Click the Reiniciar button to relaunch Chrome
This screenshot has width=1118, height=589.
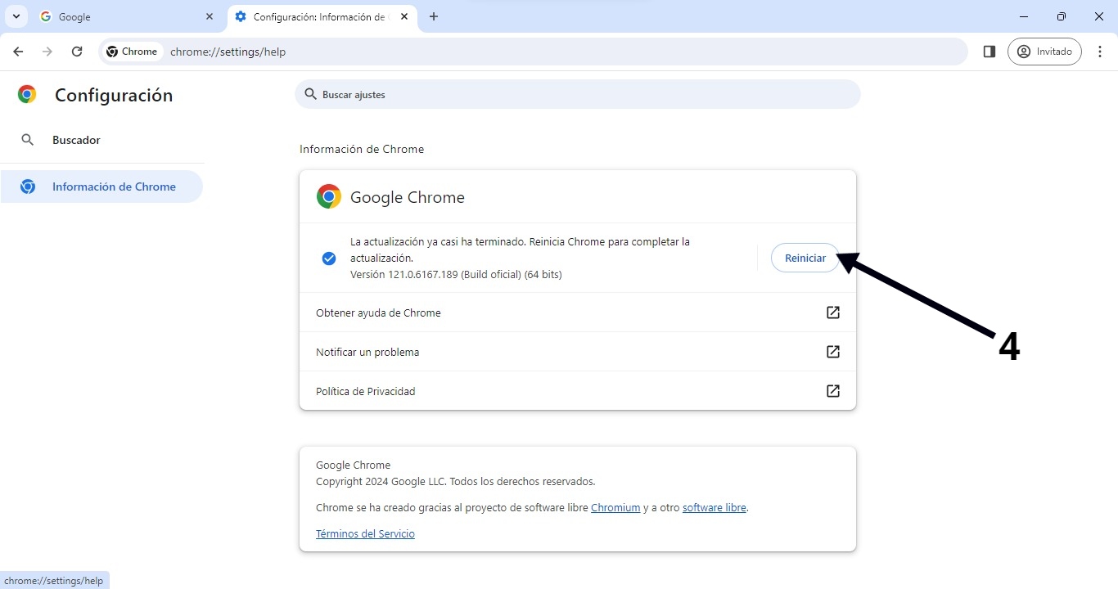tap(805, 258)
